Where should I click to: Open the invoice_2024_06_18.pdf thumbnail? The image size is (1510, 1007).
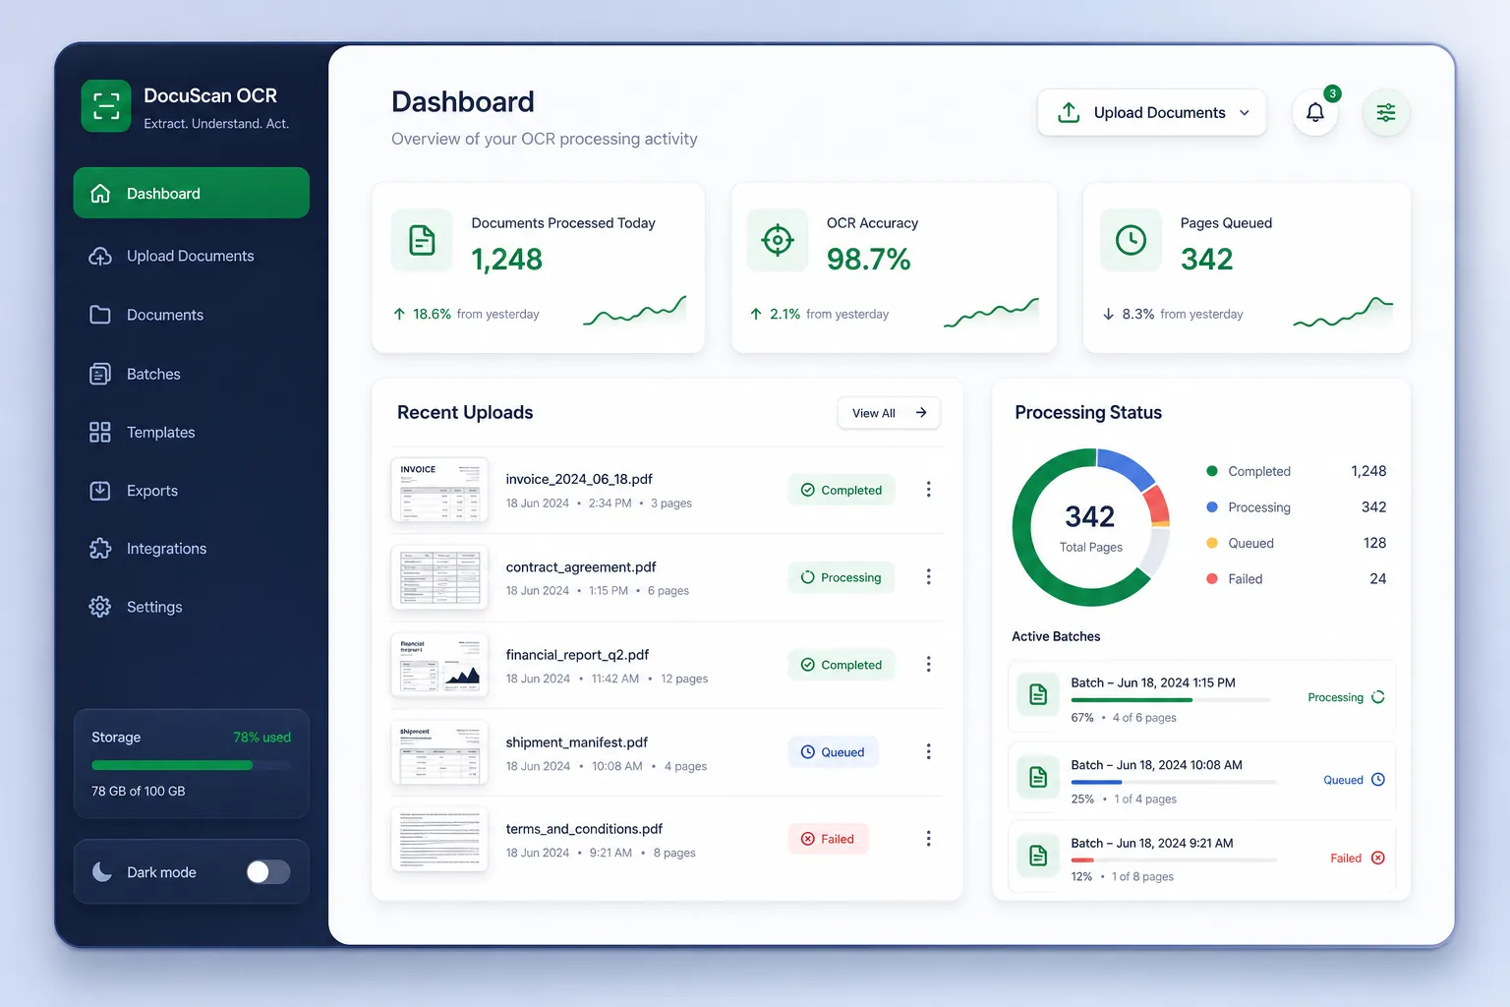(x=439, y=490)
